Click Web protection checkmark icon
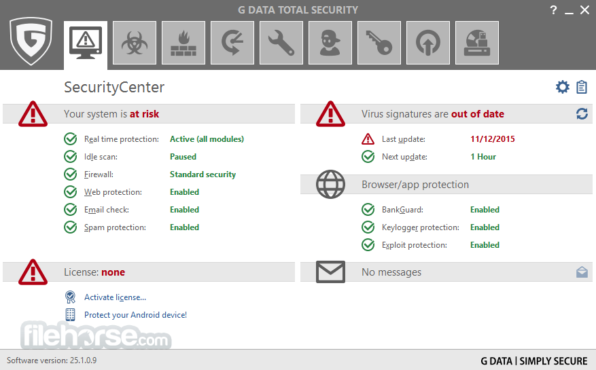 (70, 192)
